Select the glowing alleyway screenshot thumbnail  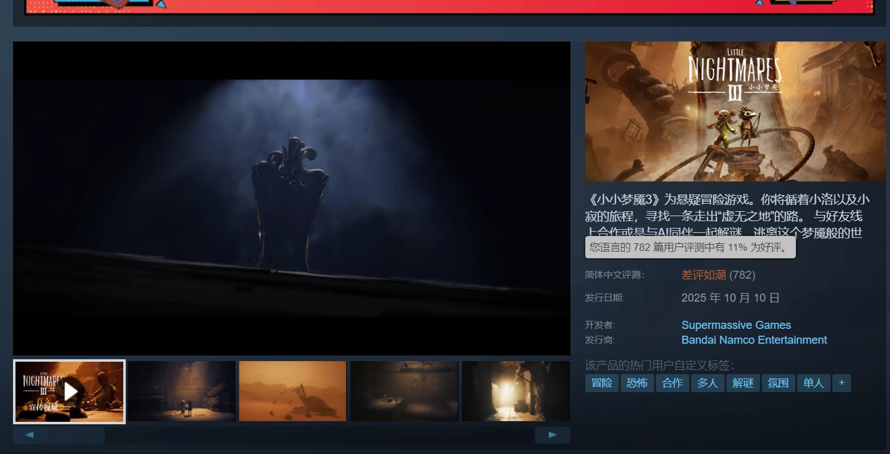[515, 391]
